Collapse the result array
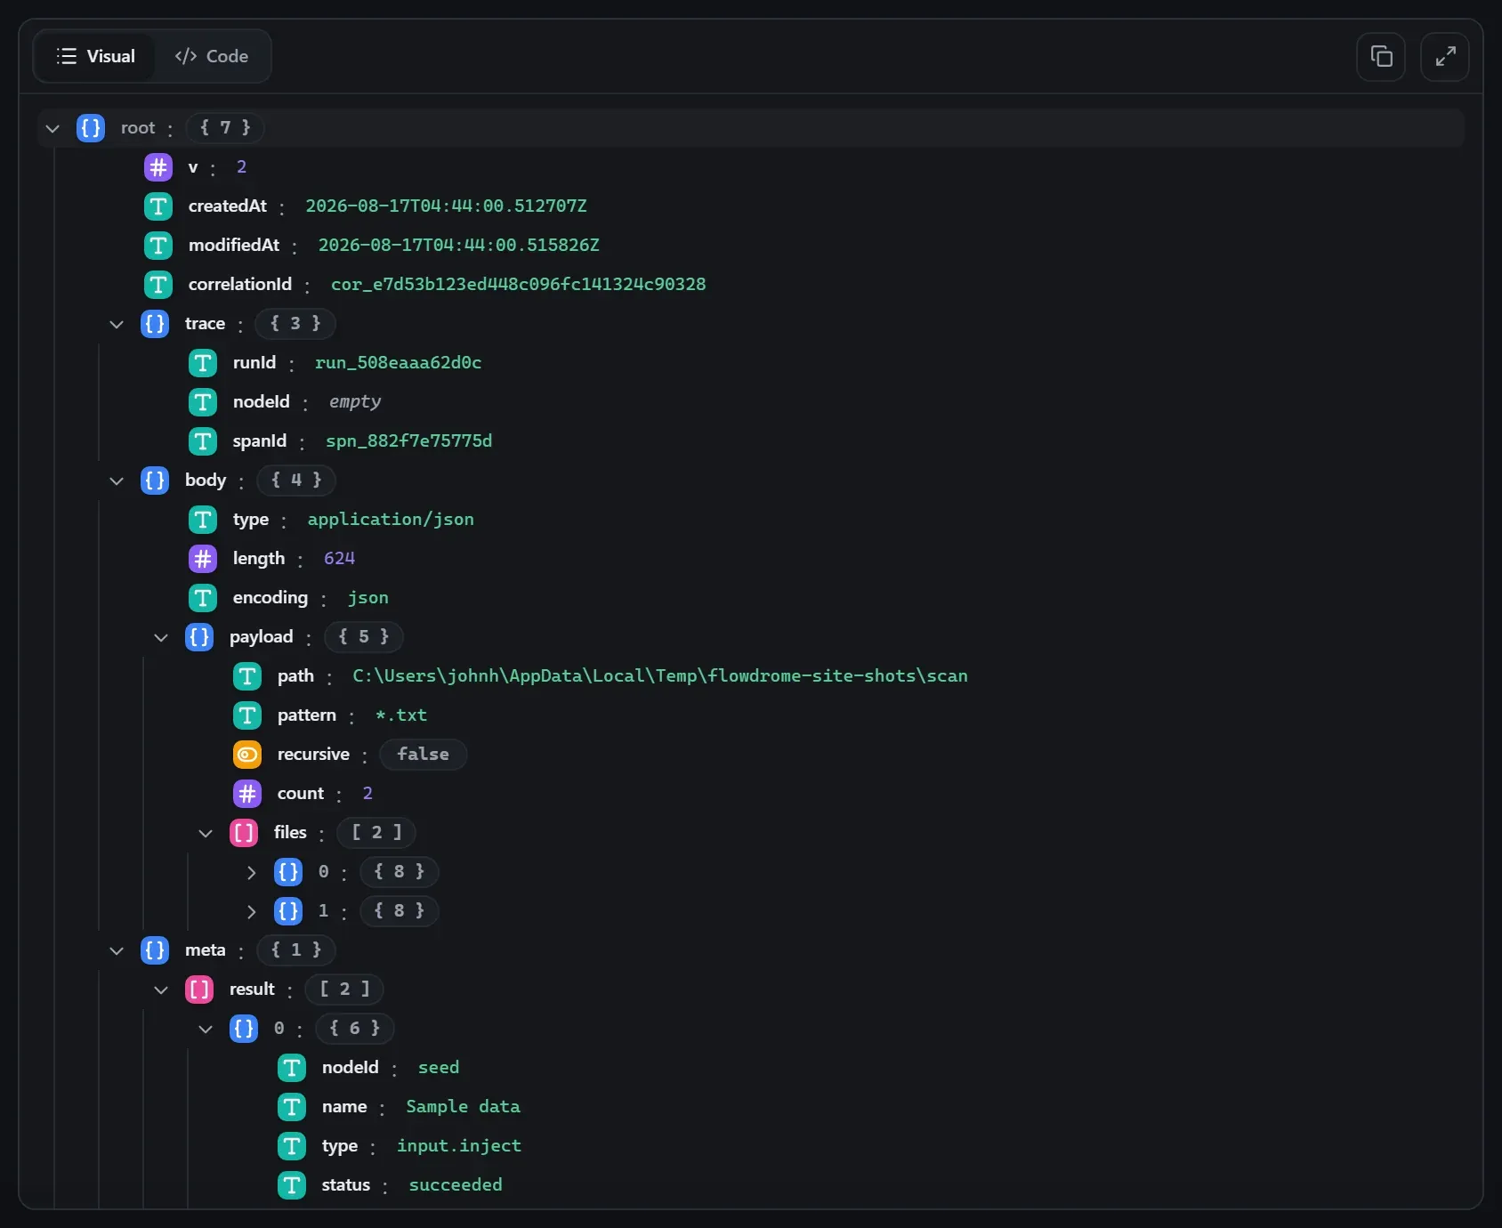Image resolution: width=1502 pixels, height=1228 pixels. coord(161,990)
